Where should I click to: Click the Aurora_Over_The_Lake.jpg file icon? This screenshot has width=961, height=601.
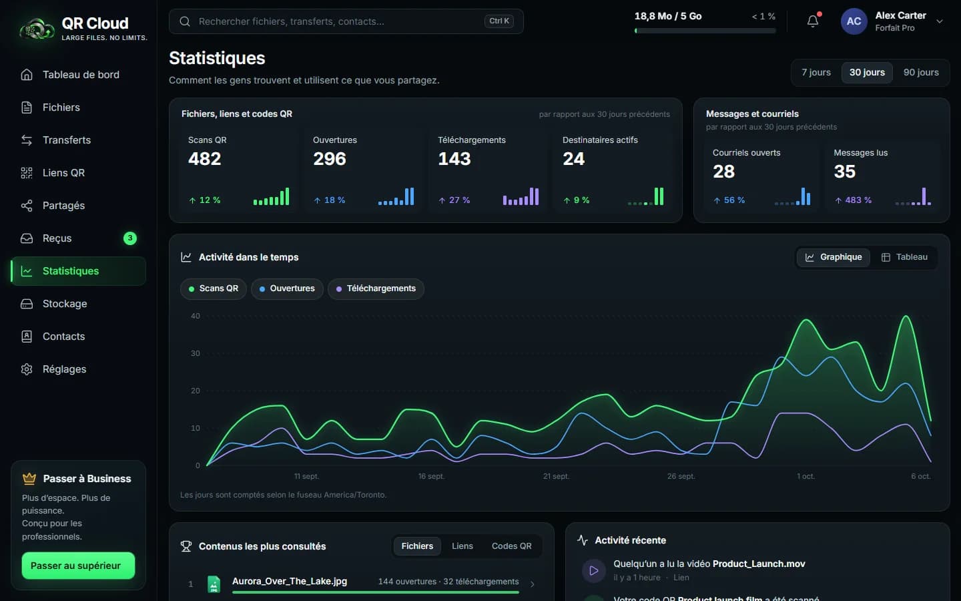tap(214, 584)
